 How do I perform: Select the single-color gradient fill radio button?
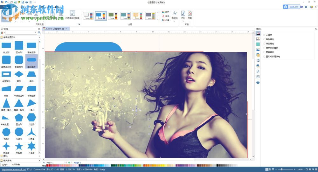click(x=264, y=48)
